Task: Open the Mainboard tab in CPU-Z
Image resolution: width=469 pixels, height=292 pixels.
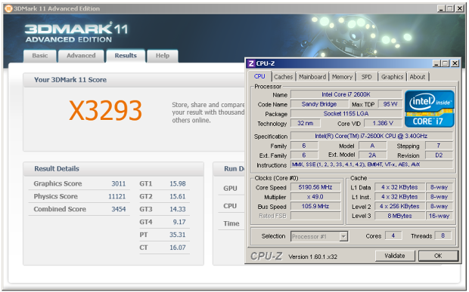Action: (312, 77)
